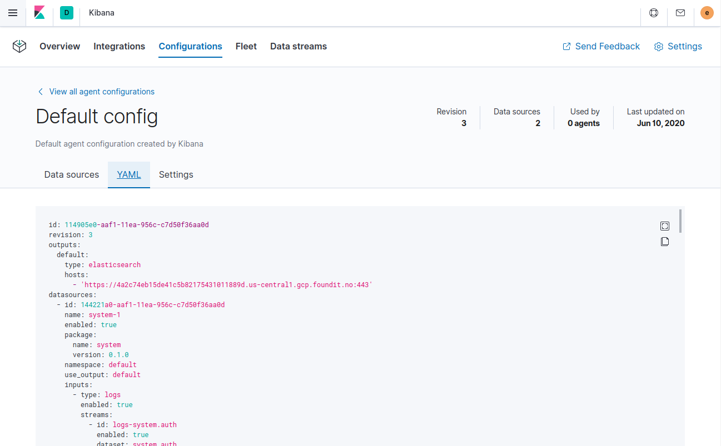Open the Integrations tab
This screenshot has width=721, height=446.
click(119, 47)
